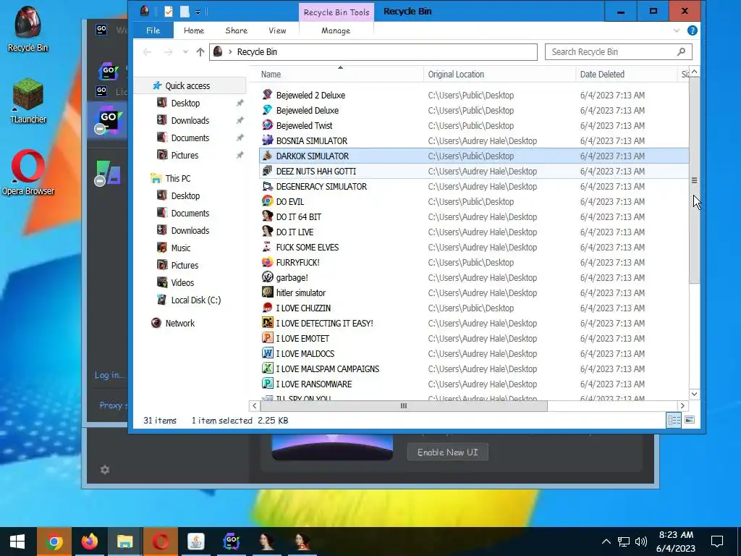
Task: Expand the Explorer ribbon chevron
Action: tap(677, 30)
